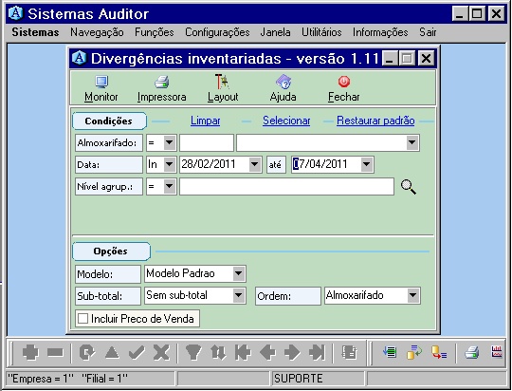Expand the Modelo Padrao dropdown

[x=239, y=273]
